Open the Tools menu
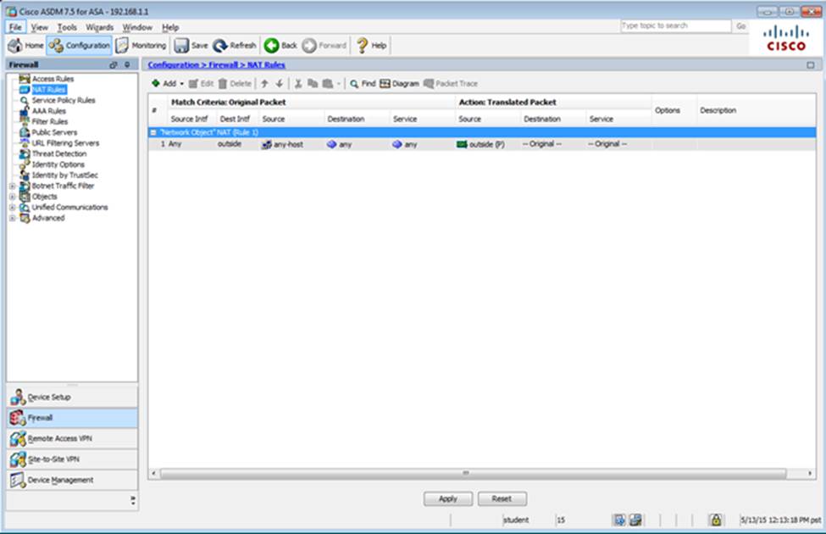This screenshot has height=534, width=826. tap(67, 27)
